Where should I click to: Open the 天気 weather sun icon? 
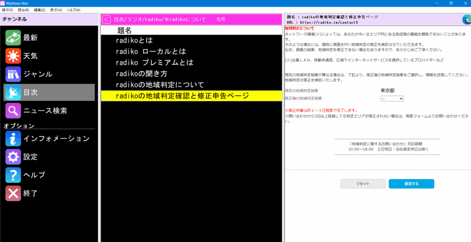point(13,56)
